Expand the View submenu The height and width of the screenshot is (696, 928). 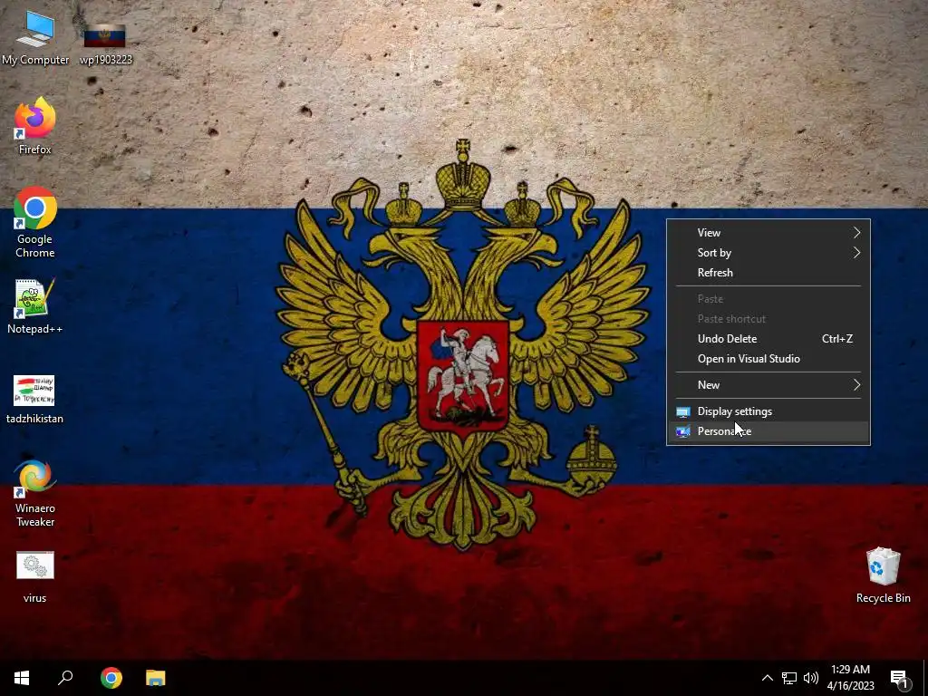768,233
